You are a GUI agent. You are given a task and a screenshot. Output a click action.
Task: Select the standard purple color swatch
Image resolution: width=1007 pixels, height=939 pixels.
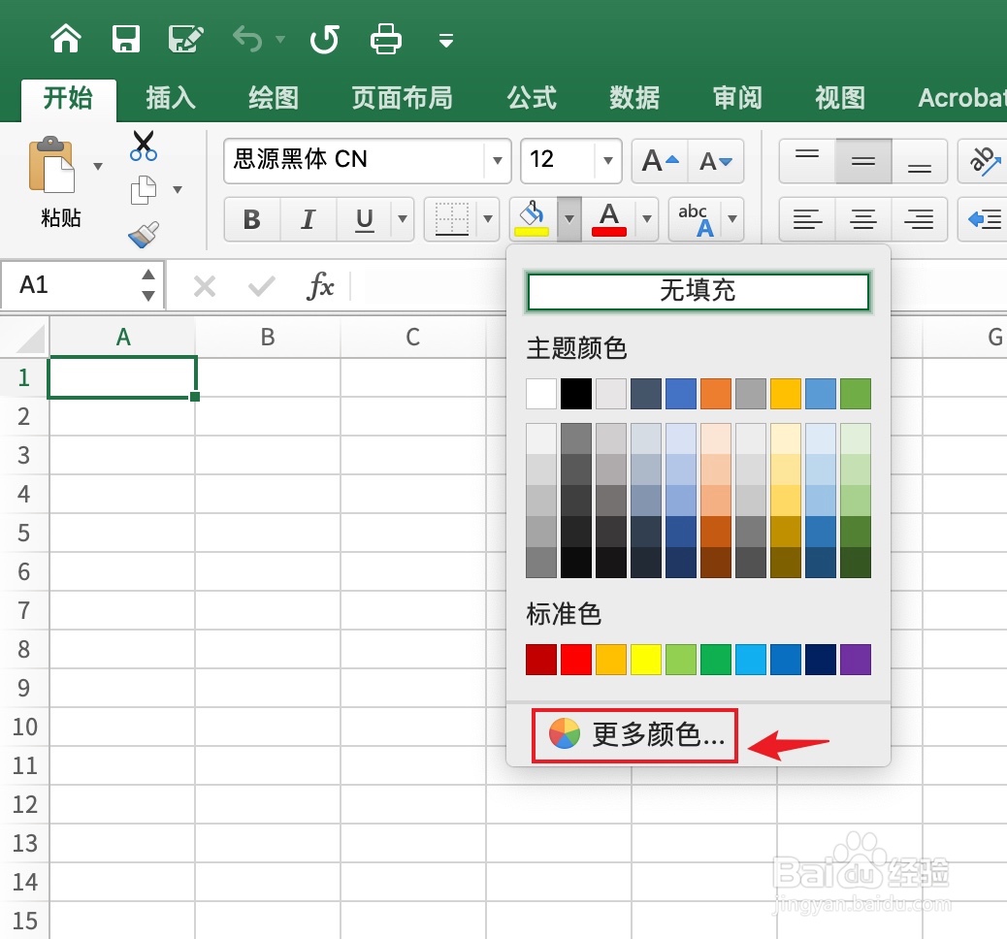point(856,660)
